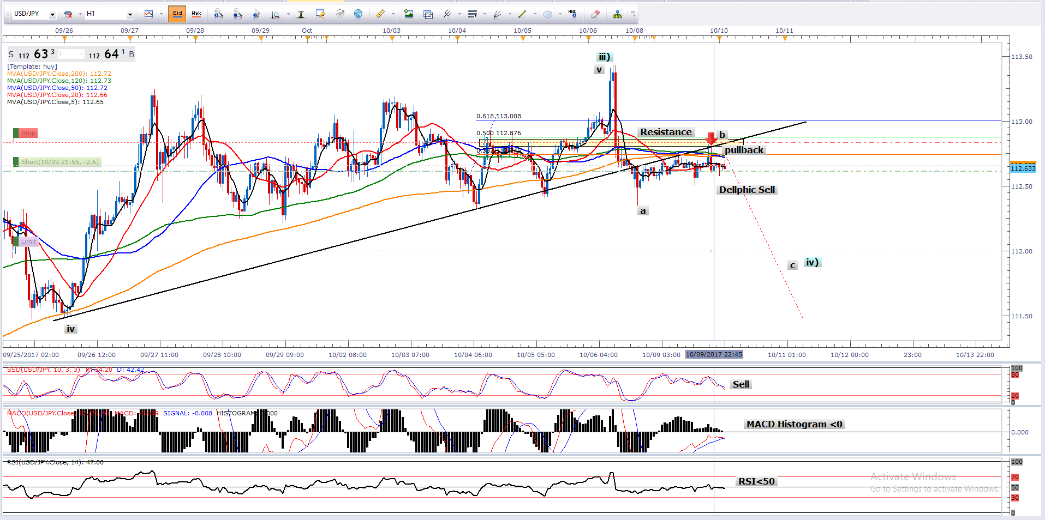Open the H1 timeframe dropdown
The image size is (1045, 520).
[x=130, y=14]
